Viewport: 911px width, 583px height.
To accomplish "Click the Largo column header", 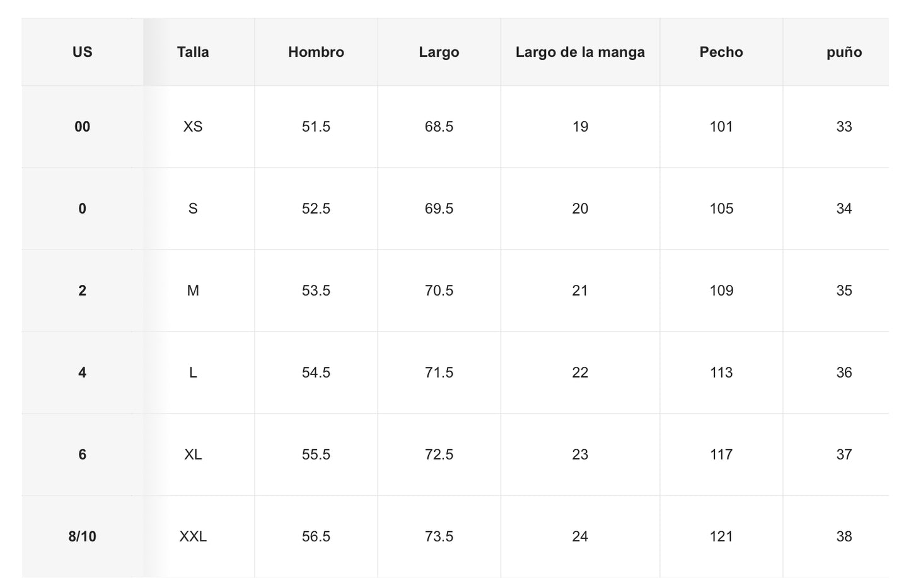I will pos(439,52).
